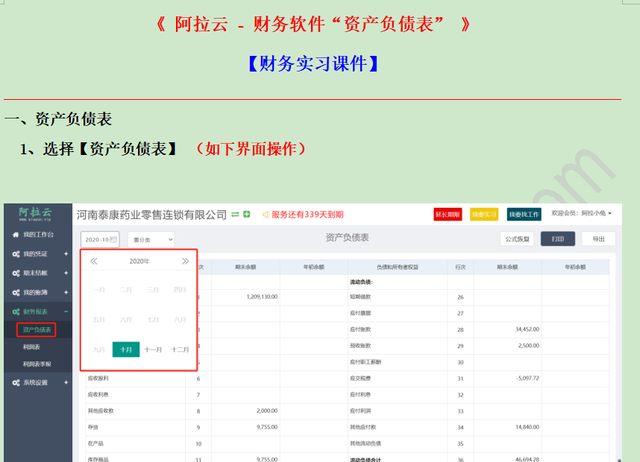Click the 2,000.00 amount in row 8
The image size is (640, 462).
click(267, 411)
